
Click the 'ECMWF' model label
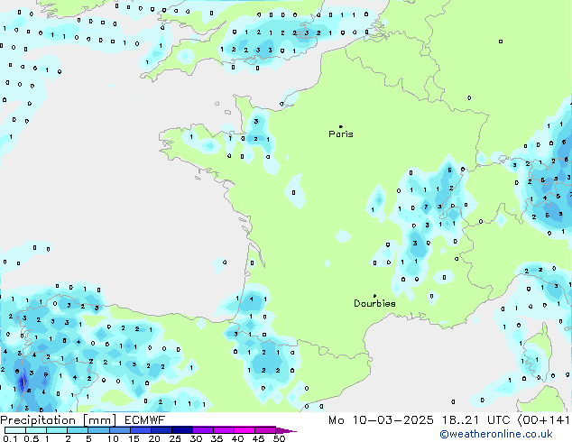[x=145, y=420]
